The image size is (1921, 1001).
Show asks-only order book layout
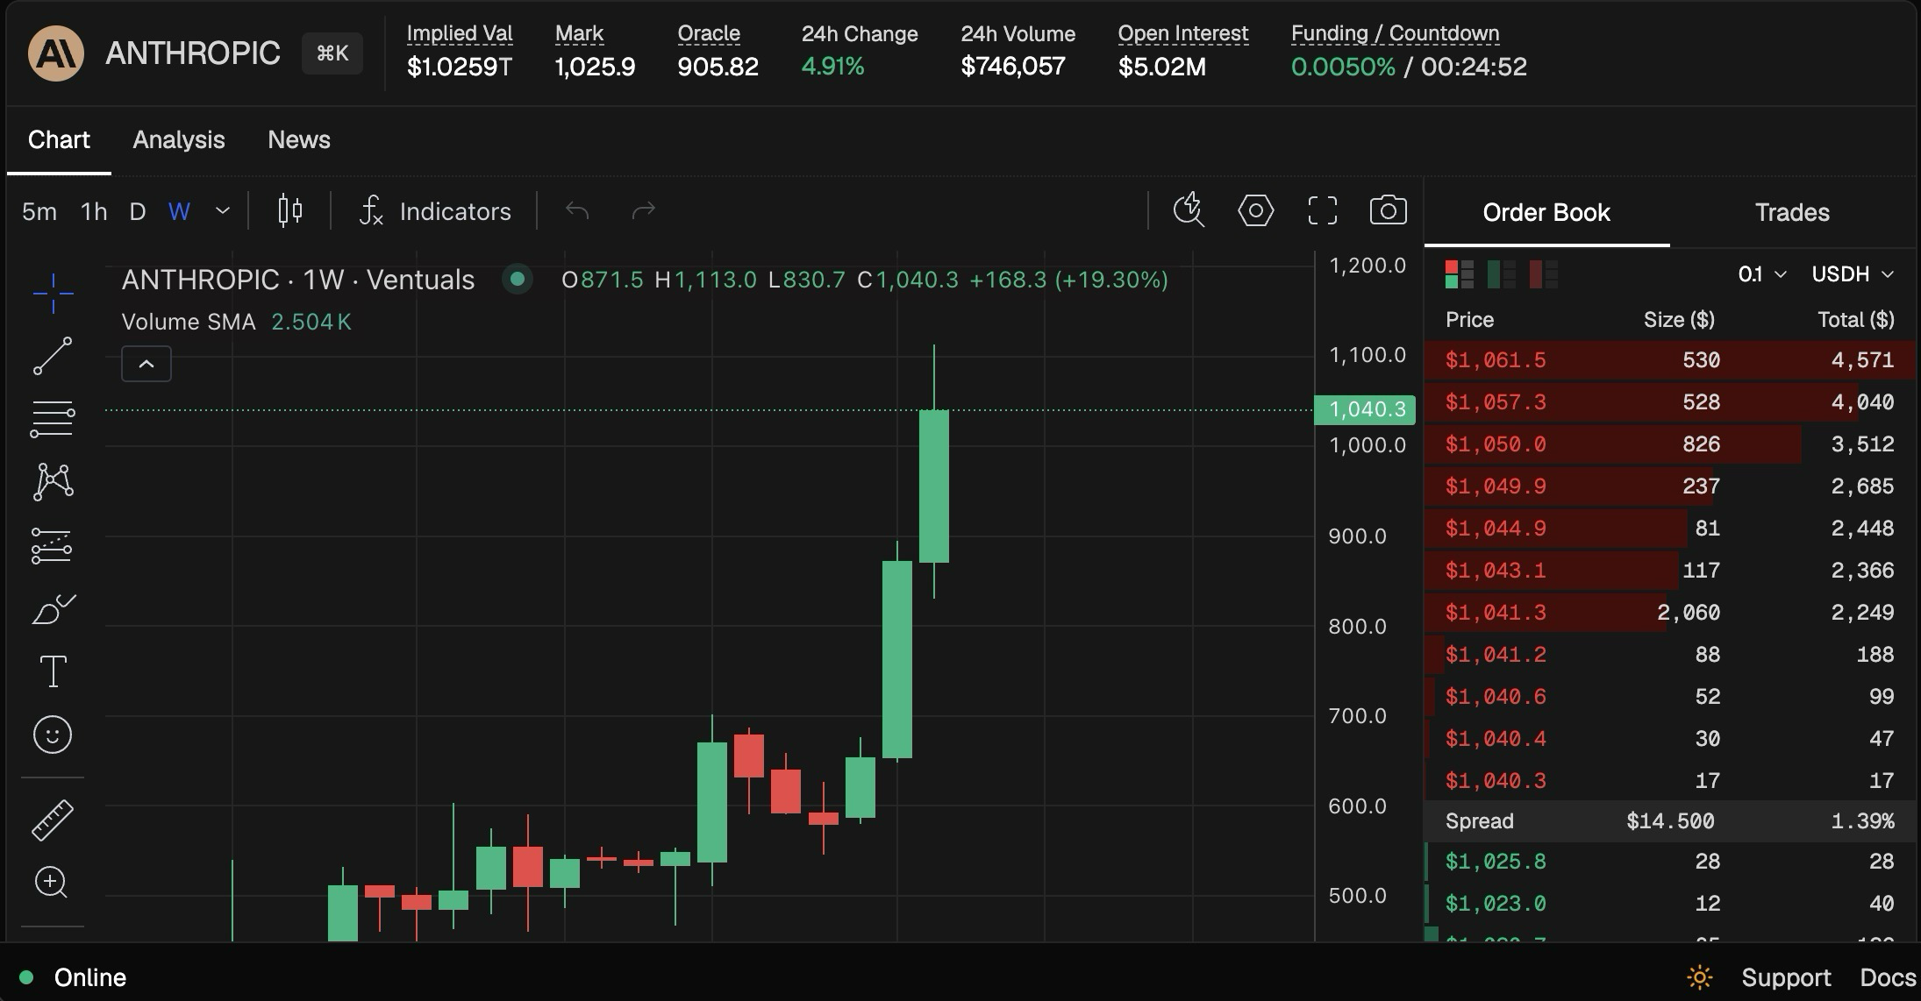click(x=1544, y=274)
